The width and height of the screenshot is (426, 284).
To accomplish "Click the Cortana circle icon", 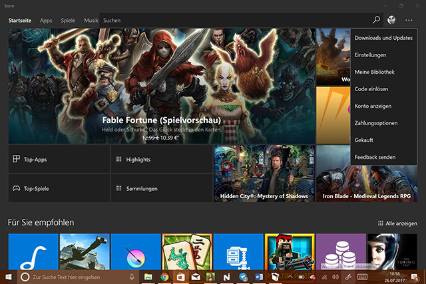I will tap(25, 277).
